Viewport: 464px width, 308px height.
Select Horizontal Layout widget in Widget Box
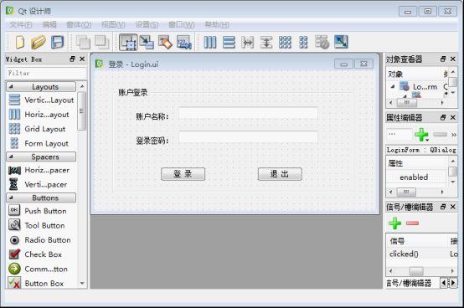click(x=41, y=115)
